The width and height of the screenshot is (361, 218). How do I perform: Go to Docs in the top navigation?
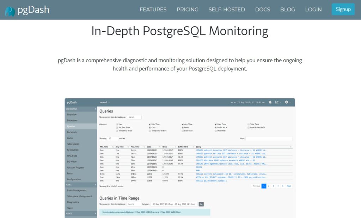[262, 10]
